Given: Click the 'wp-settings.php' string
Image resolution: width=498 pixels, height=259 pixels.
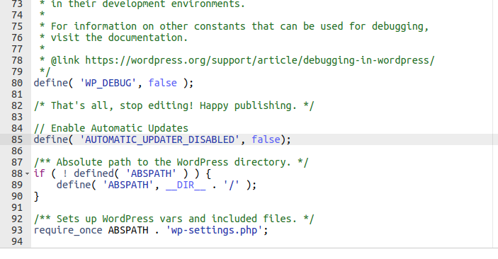Looking at the screenshot, I should [x=214, y=231].
